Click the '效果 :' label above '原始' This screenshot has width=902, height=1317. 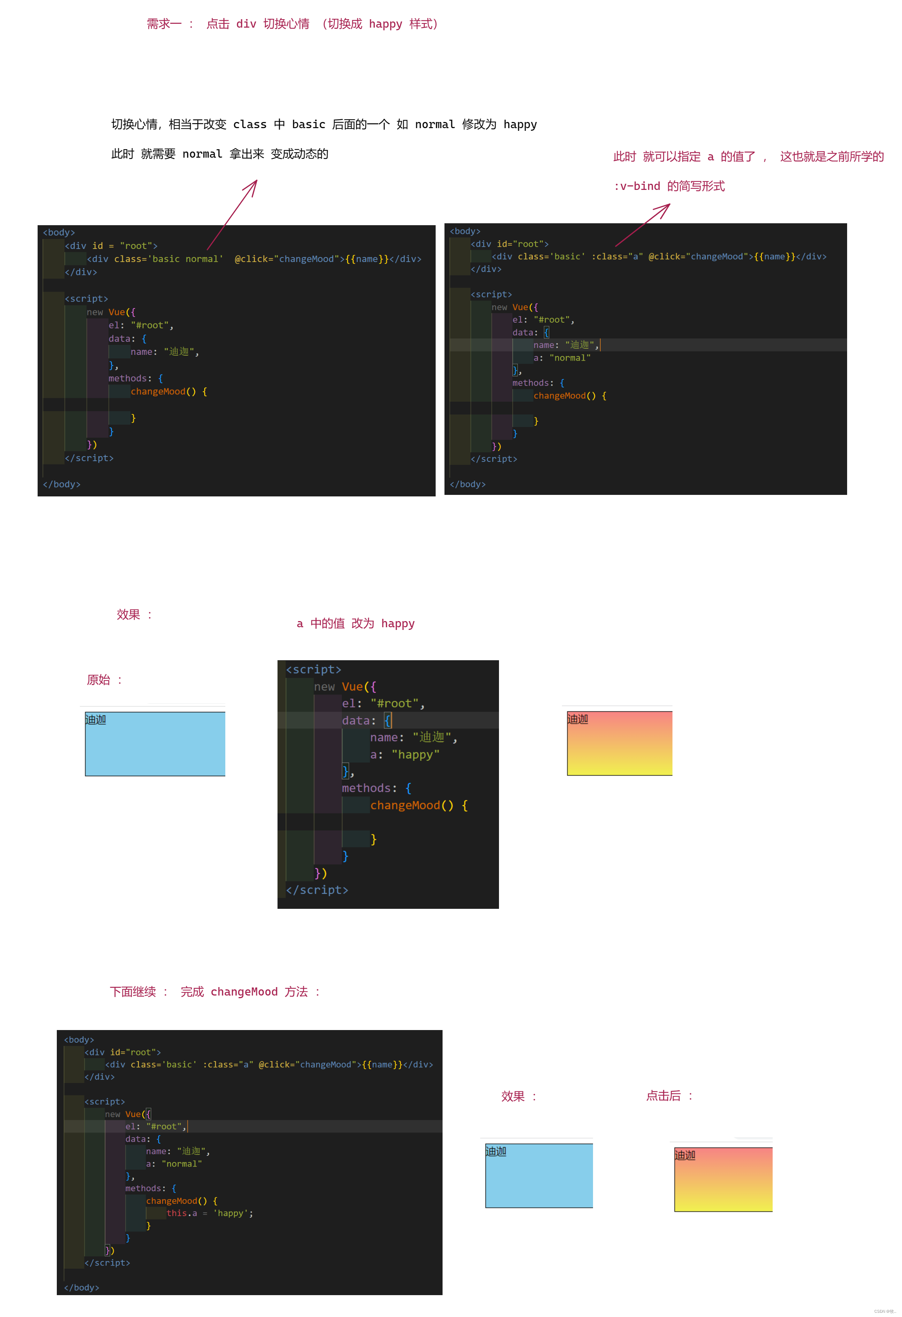click(x=134, y=615)
